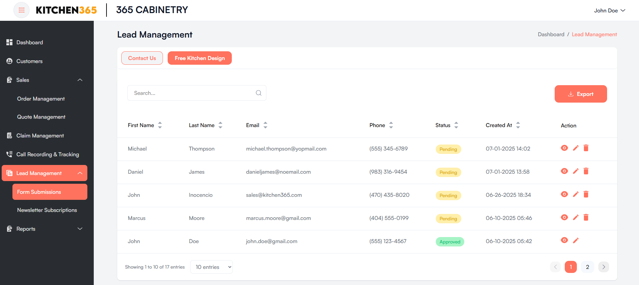Click the Export button
This screenshot has height=285, width=639.
581,94
